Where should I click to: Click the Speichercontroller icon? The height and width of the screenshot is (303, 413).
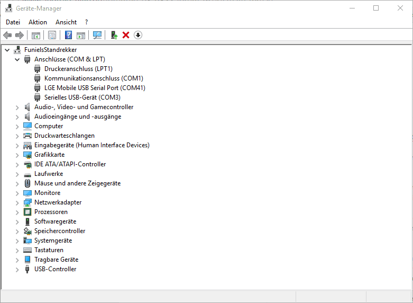coord(27,231)
